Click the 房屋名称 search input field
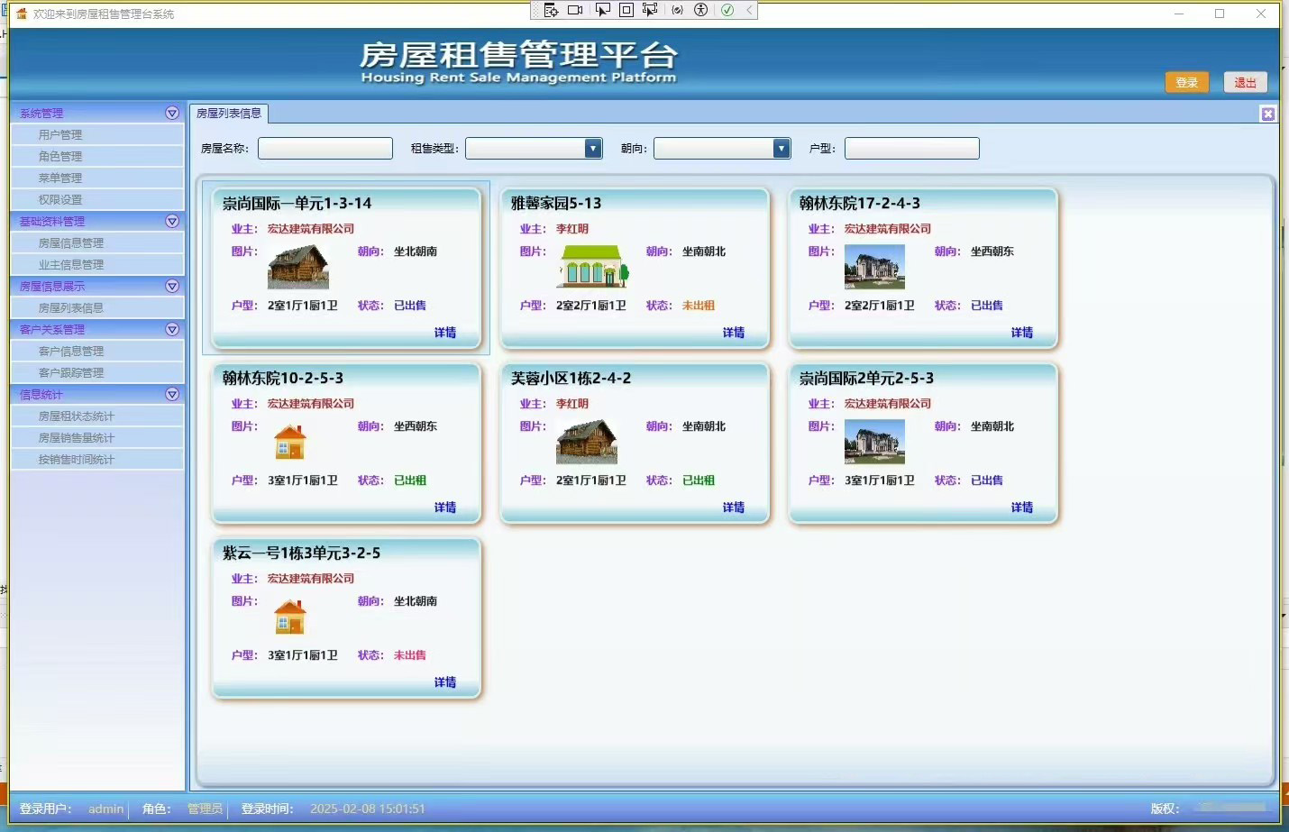1289x832 pixels. coord(325,149)
